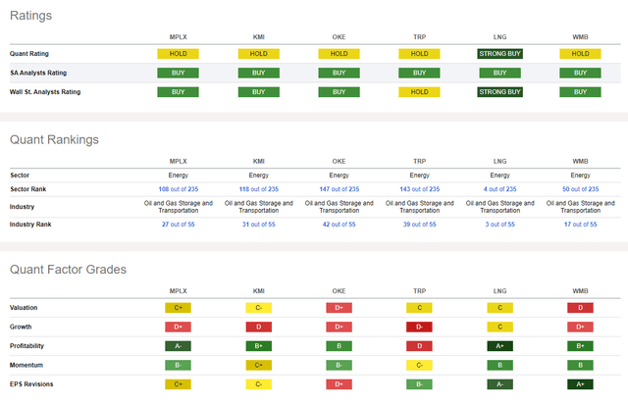Open TRP industry rank 39 out of 55
The image size is (628, 404).
[x=420, y=225]
